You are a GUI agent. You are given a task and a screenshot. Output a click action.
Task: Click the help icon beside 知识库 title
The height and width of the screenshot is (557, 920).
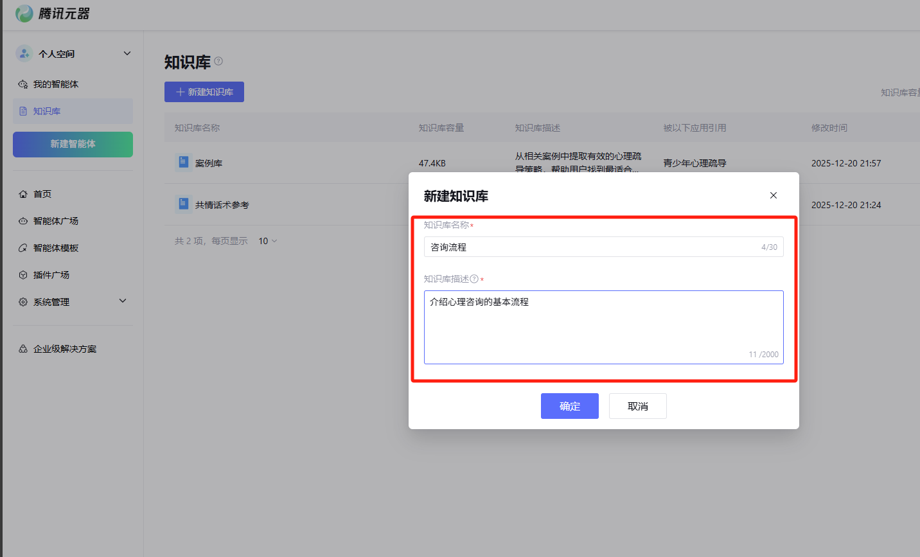[218, 61]
